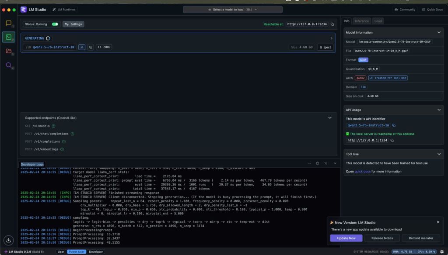Collapse the Supported endpoints panel
The height and width of the screenshot is (255, 448).
coord(330,118)
